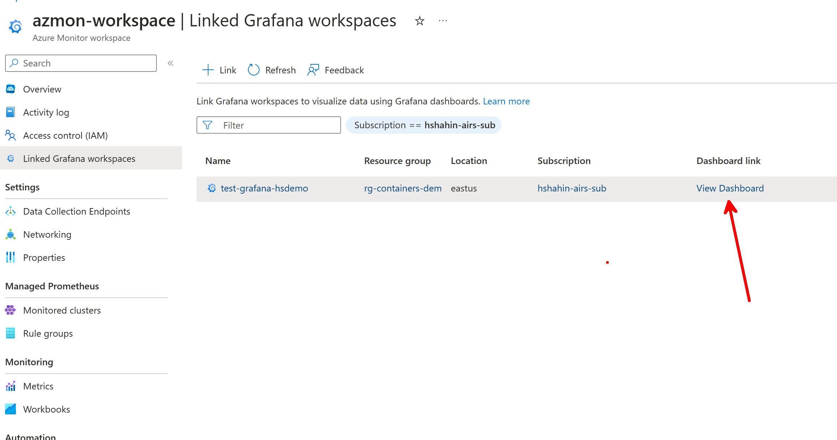The width and height of the screenshot is (837, 440).
Task: Open the rg-containers-dem resource group link
Action: coord(402,188)
